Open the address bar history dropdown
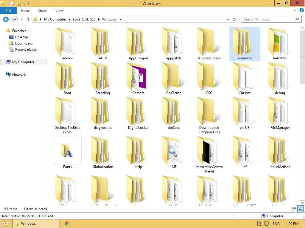Viewport: 305px width, 228px height. [228, 19]
